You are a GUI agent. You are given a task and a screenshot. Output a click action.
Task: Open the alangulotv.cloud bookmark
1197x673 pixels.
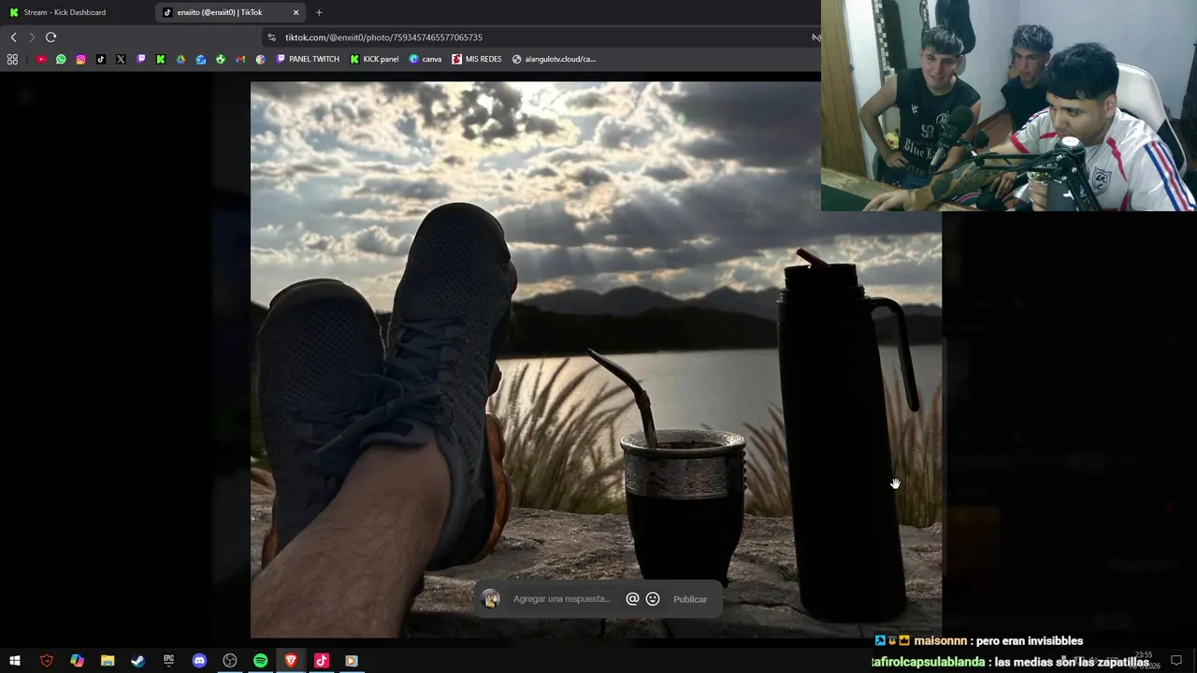554,59
